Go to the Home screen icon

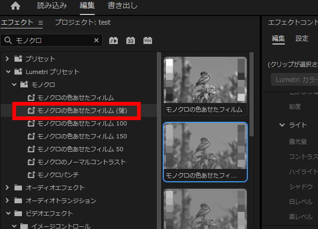coord(16,6)
